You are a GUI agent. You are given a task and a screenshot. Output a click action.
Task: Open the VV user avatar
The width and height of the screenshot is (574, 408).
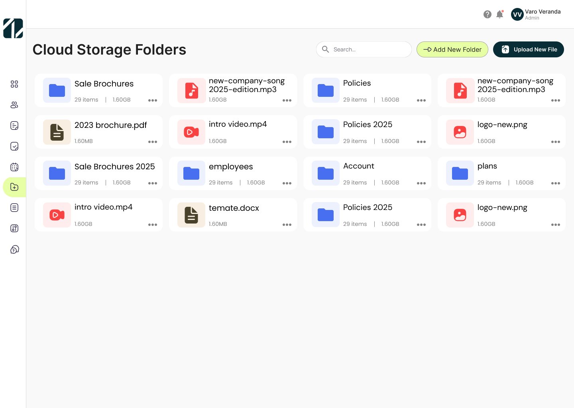[x=517, y=15]
